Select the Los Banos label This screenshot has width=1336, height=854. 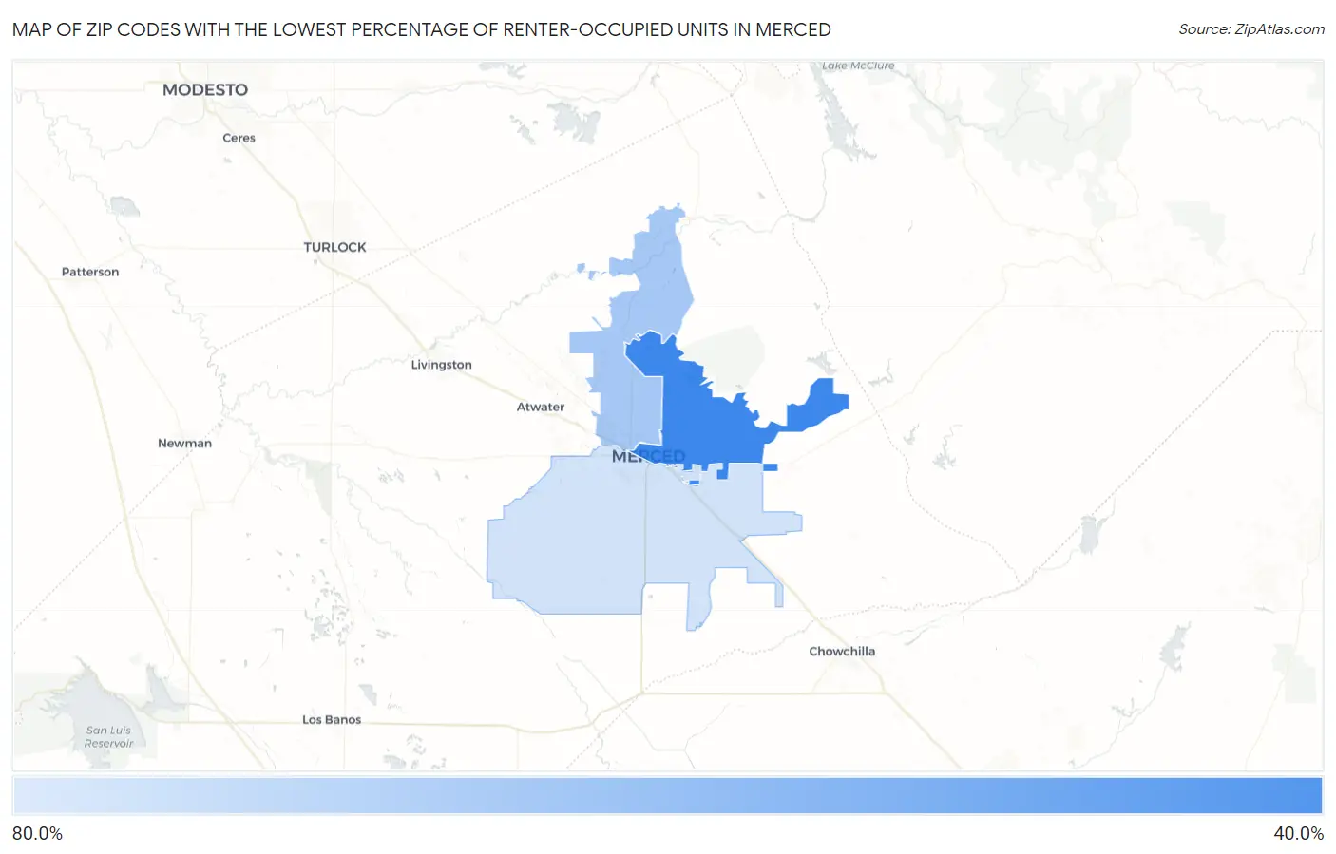[332, 719]
